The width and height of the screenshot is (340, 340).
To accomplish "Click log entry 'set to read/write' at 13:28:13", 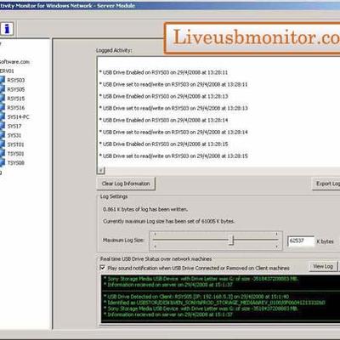I will tap(173, 108).
